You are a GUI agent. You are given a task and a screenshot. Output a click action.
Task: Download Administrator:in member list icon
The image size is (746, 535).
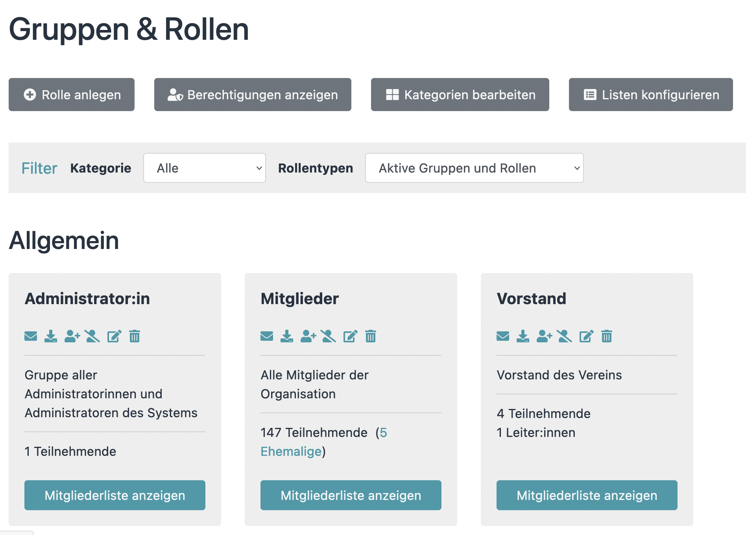point(51,336)
